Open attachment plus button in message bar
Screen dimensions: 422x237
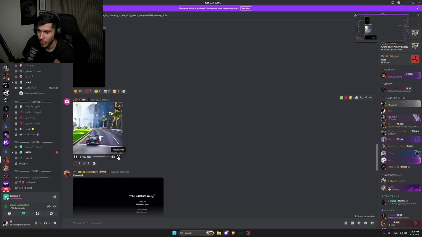click(x=67, y=223)
